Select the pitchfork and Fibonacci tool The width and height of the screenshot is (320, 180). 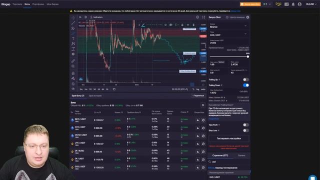click(73, 28)
